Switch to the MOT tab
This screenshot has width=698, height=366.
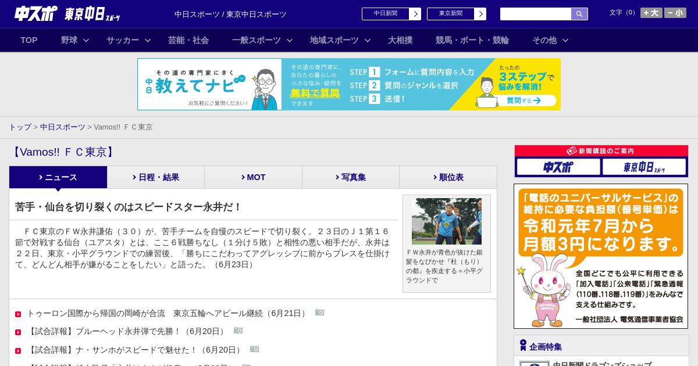pyautogui.click(x=253, y=177)
